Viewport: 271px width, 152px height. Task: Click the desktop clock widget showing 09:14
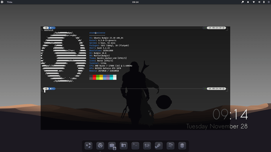point(230,114)
